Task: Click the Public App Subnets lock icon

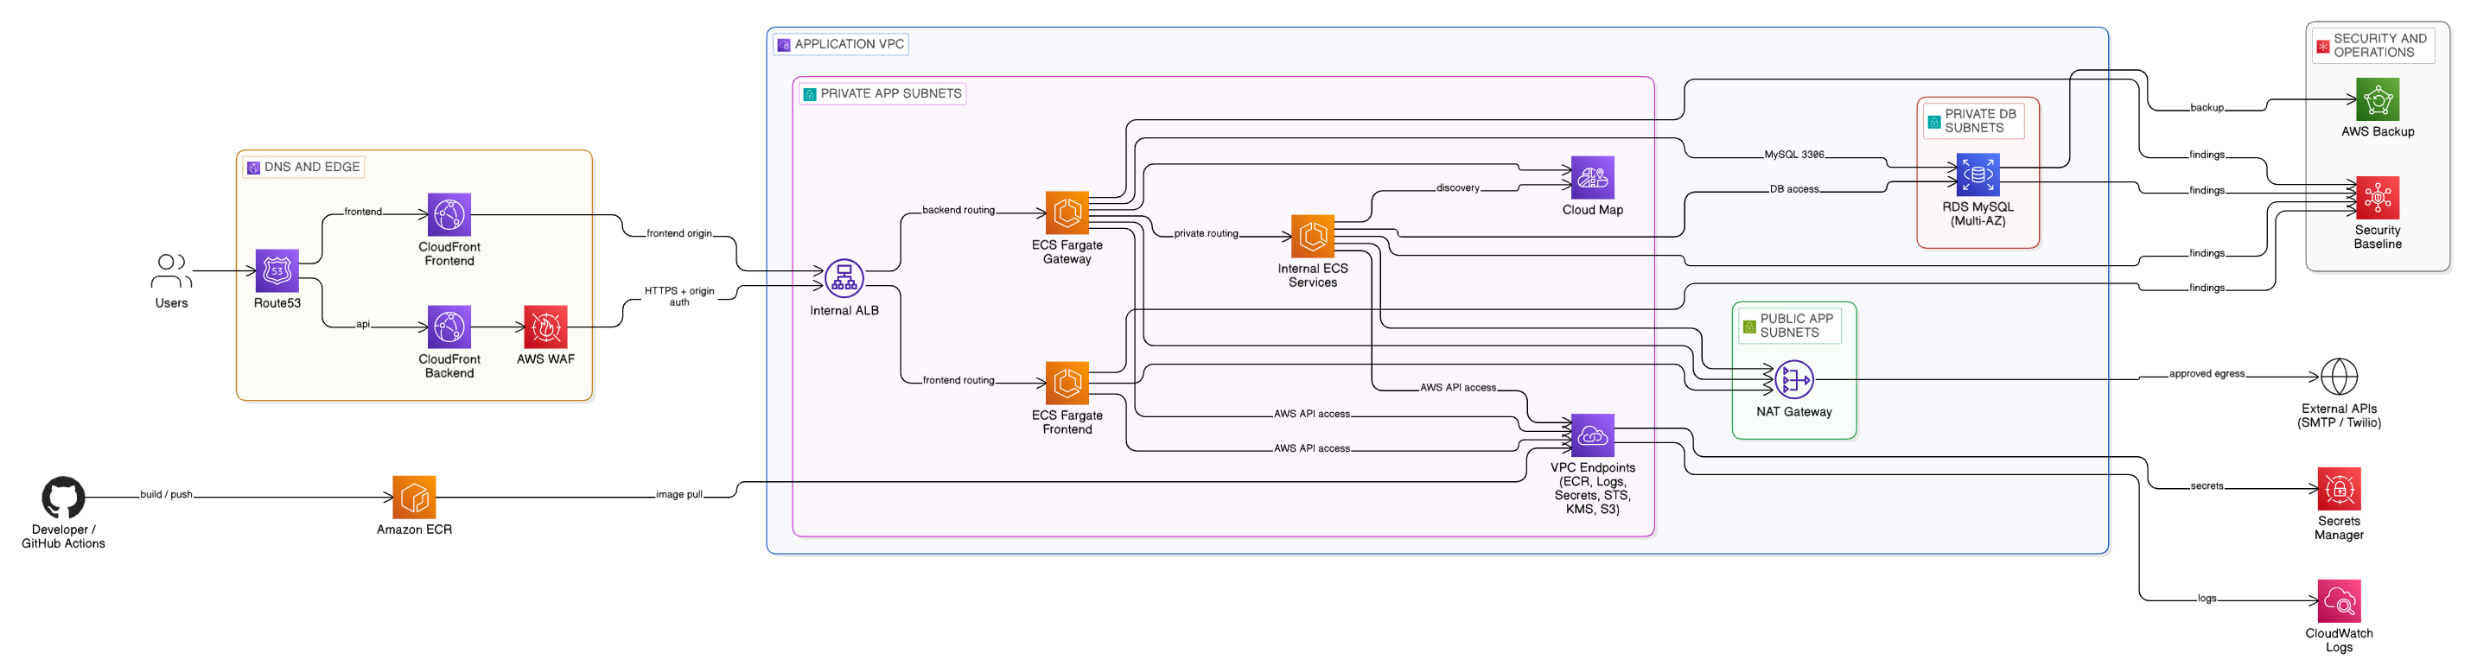Action: 1749,327
